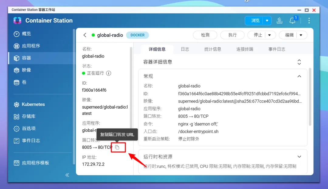Click the DOCKER badge
The width and height of the screenshot is (328, 189).
(x=138, y=35)
